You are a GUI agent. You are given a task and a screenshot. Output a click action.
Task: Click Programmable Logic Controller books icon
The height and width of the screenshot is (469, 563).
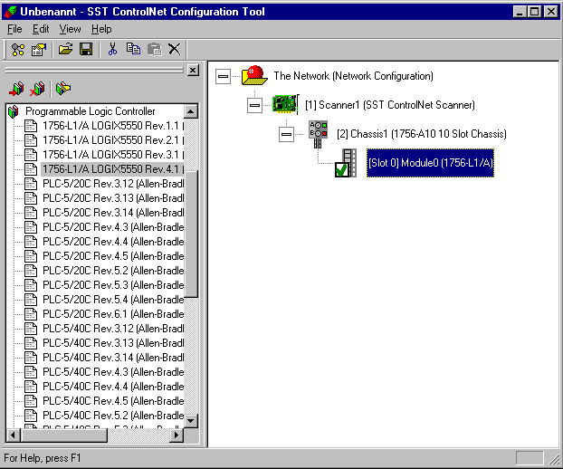click(14, 111)
